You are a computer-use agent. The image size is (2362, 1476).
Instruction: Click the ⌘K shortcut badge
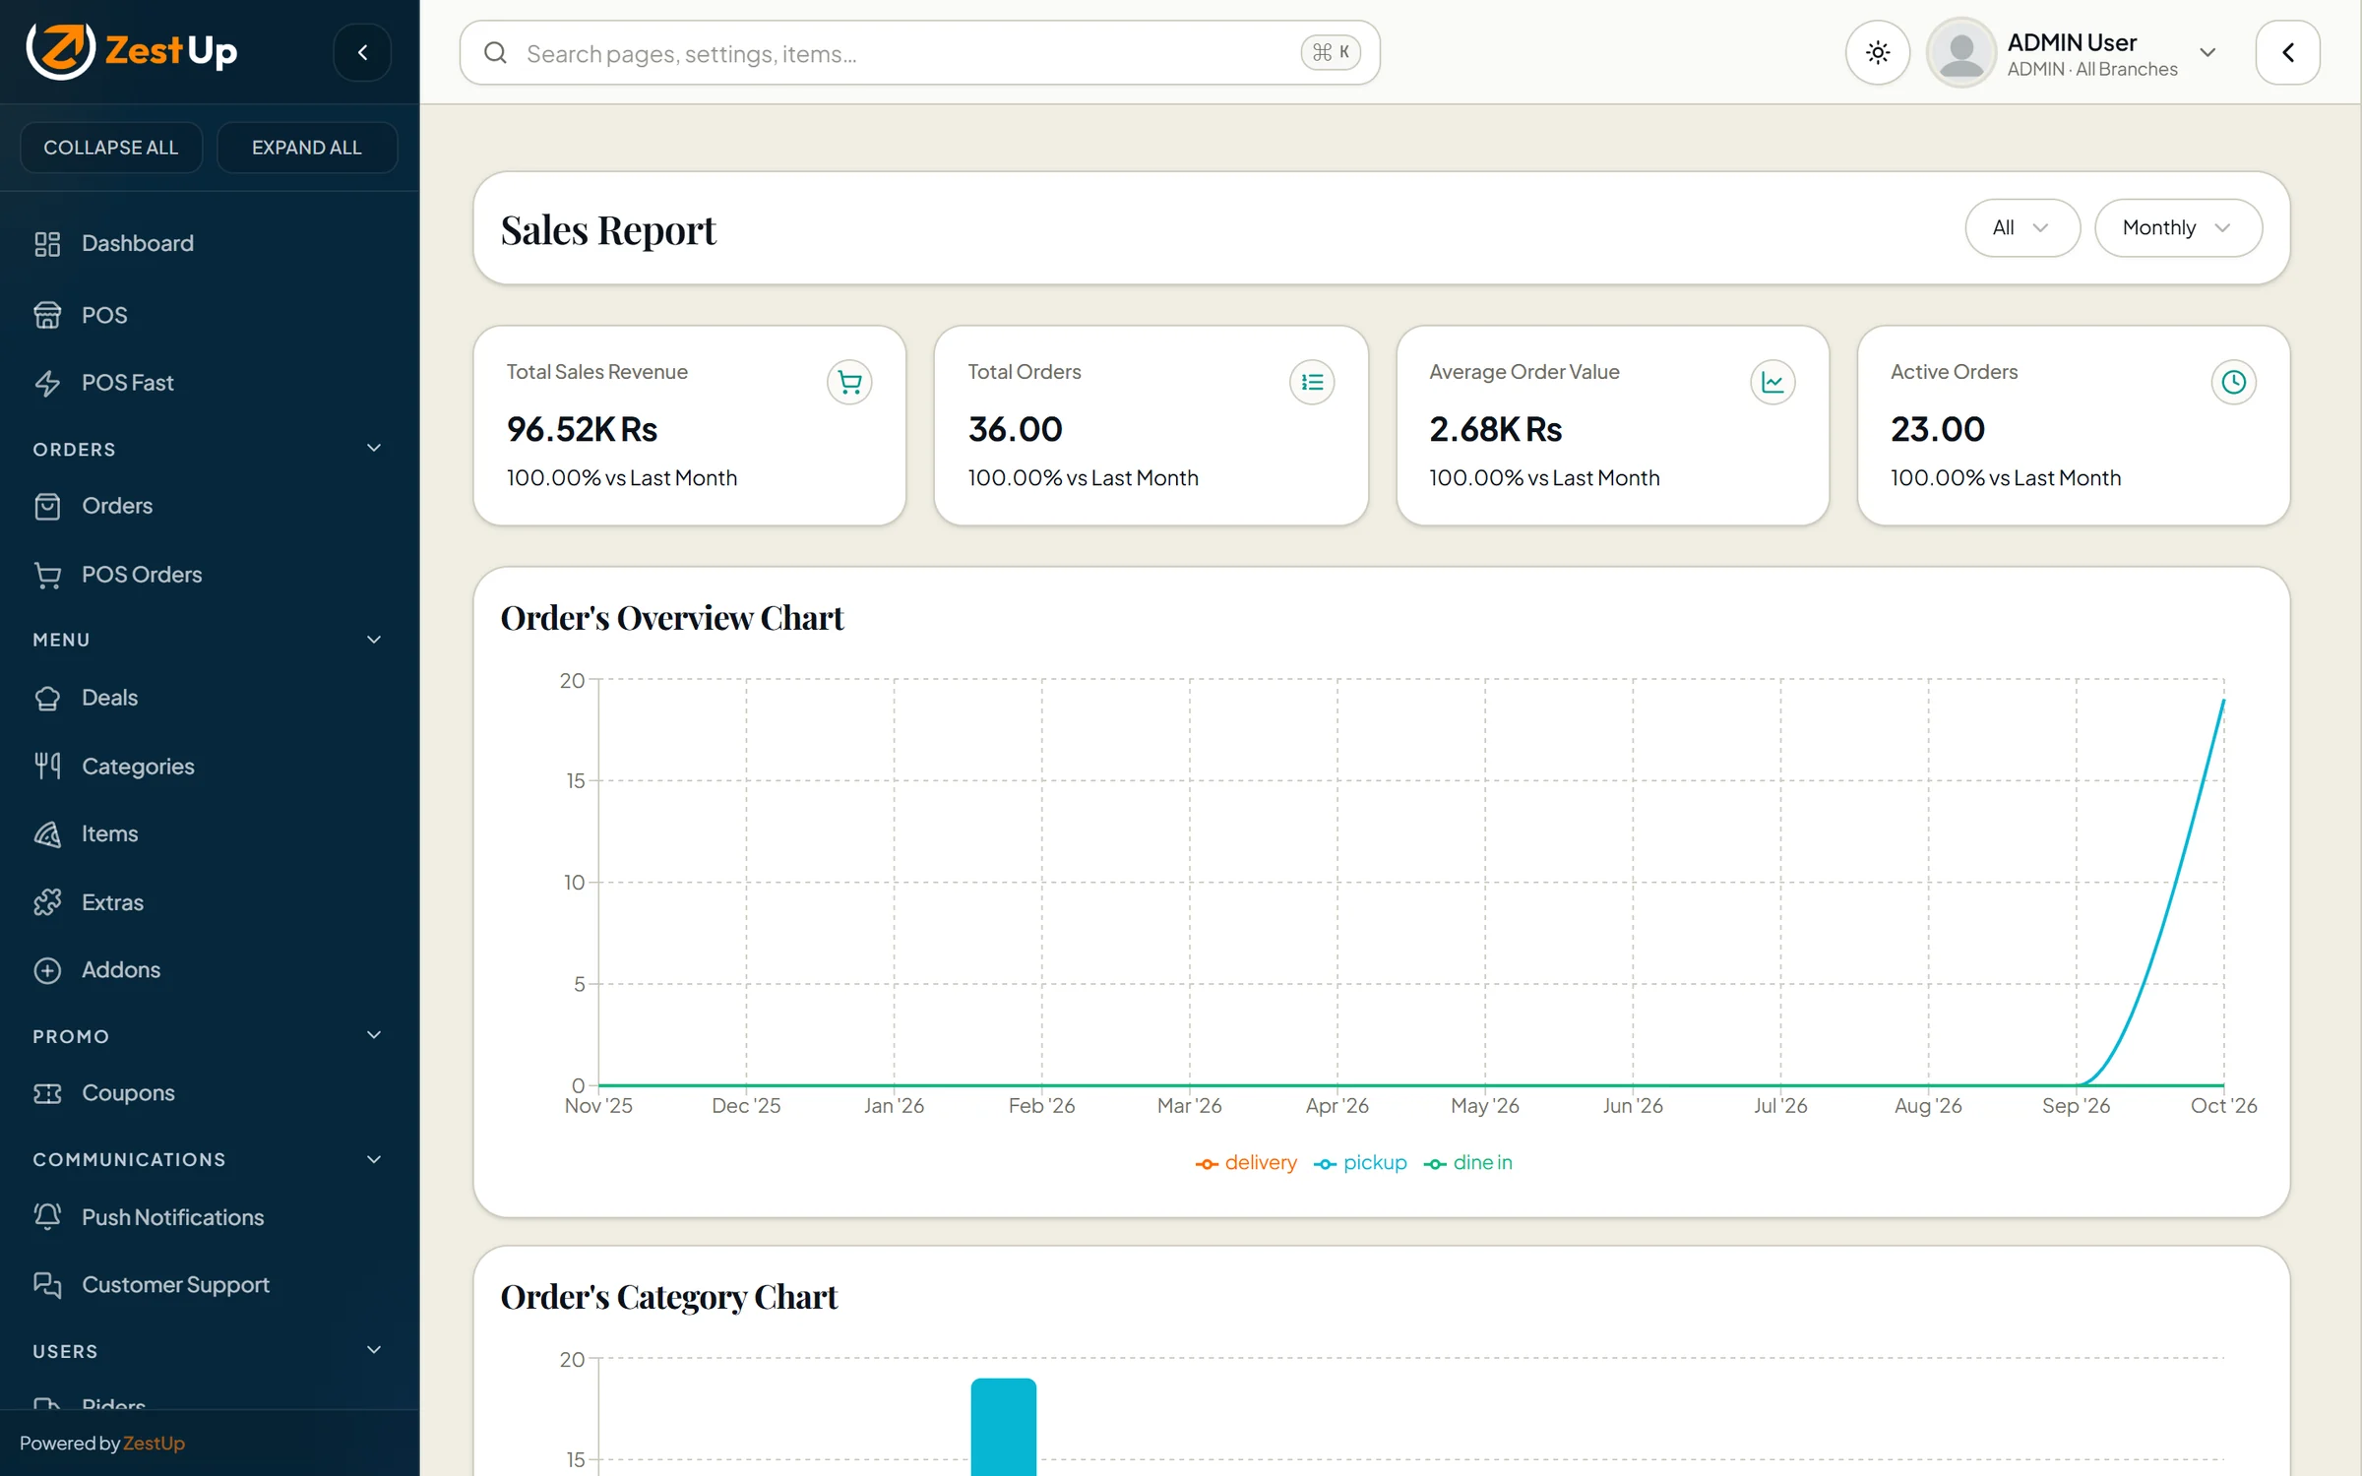pos(1331,52)
